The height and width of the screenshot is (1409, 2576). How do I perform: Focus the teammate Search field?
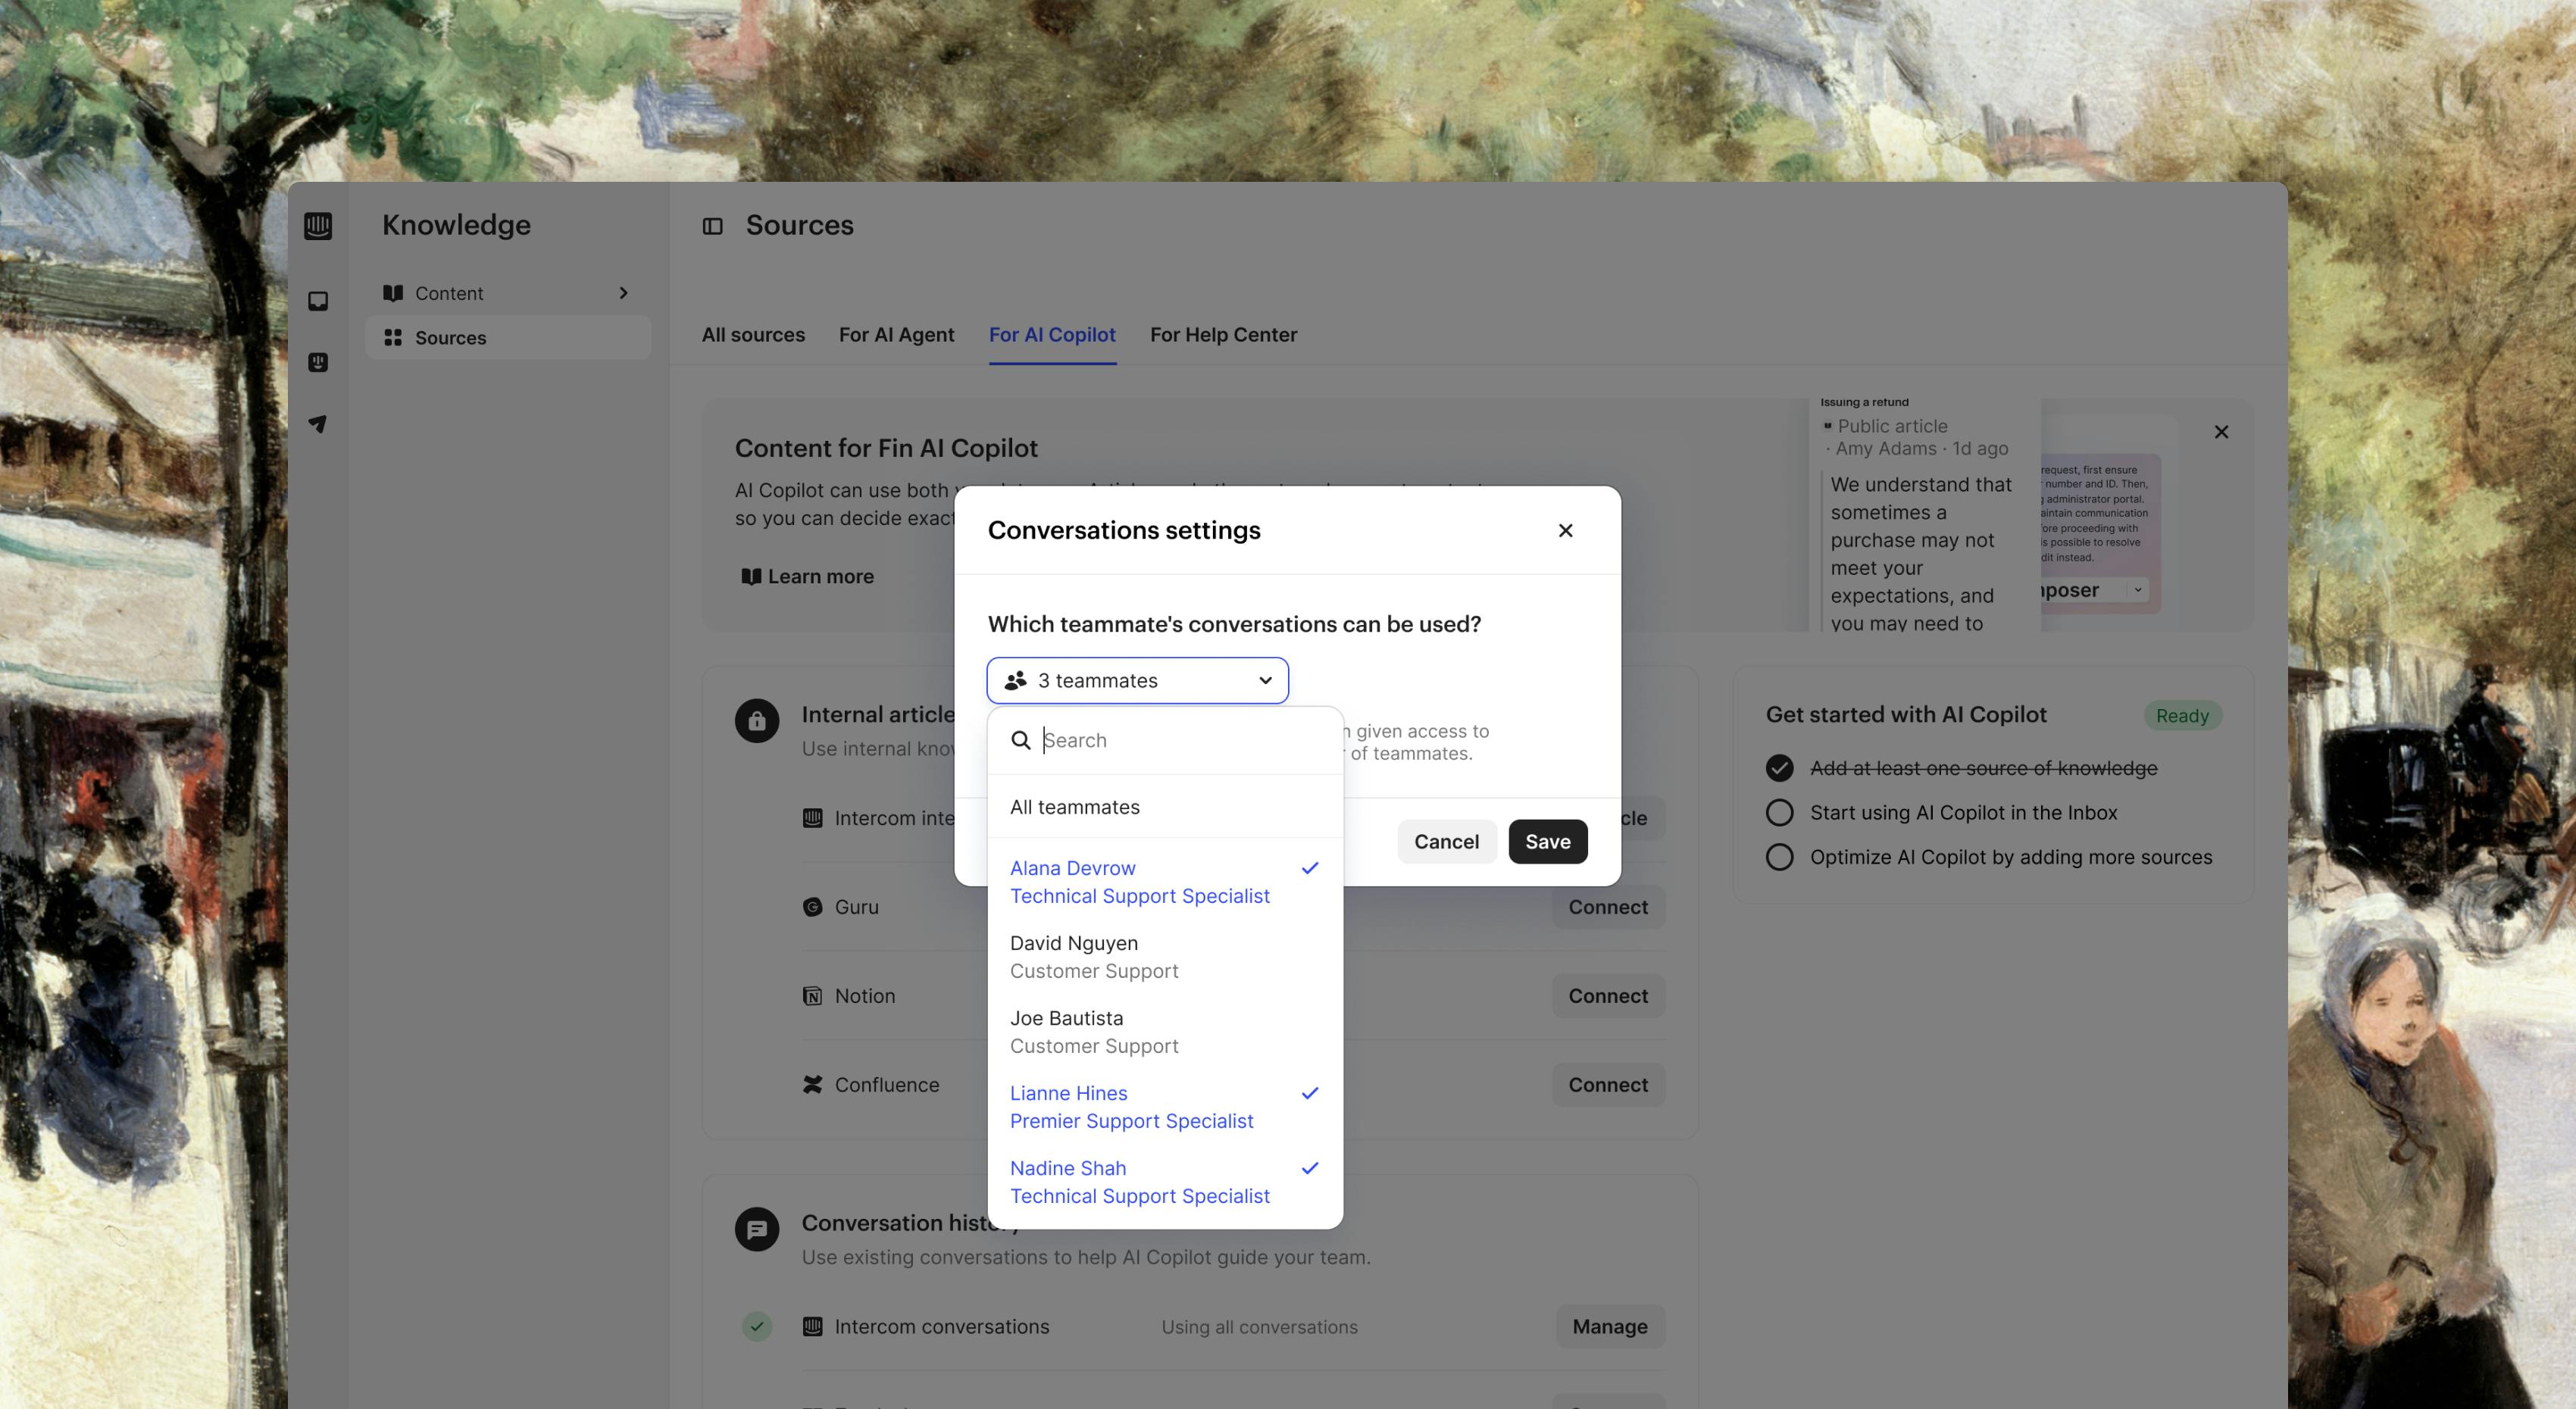point(1165,740)
